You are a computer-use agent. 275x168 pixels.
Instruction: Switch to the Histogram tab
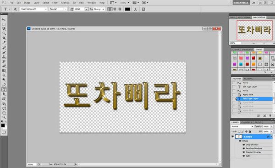point(244,17)
